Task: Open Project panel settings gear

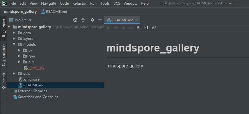Action: (93, 20)
